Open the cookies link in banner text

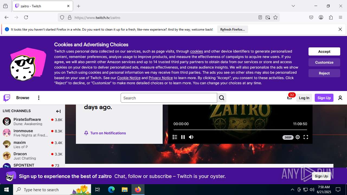click(197, 51)
